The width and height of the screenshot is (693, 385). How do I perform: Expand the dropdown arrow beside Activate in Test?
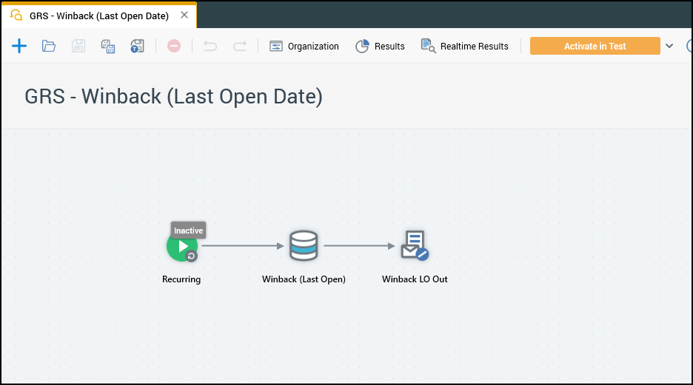[669, 46]
